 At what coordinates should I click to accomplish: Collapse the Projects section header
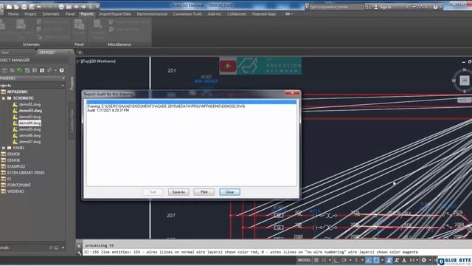coord(63,86)
